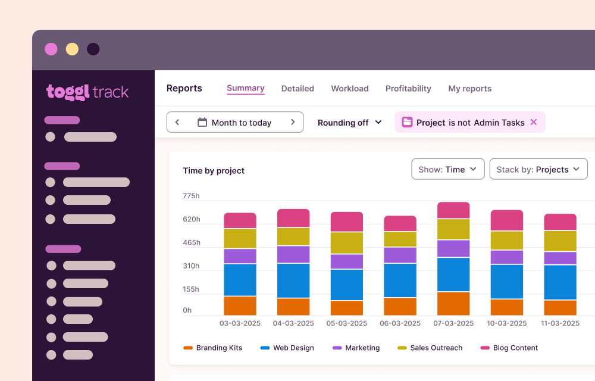
Task: Click the project folder icon in the filter chip
Action: coord(407,121)
